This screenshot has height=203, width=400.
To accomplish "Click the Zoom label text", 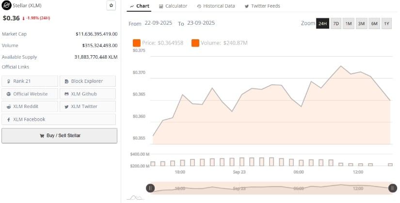I will (308, 23).
